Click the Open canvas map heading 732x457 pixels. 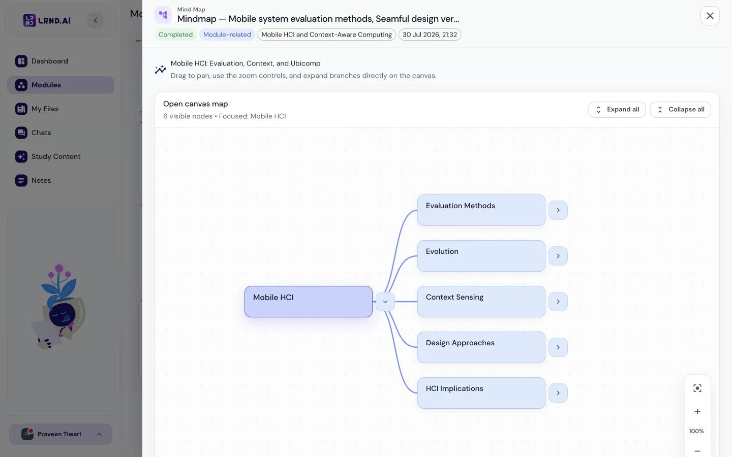(x=196, y=104)
